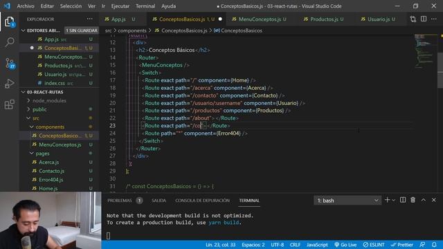Click ESLINT status bar item

374,244
